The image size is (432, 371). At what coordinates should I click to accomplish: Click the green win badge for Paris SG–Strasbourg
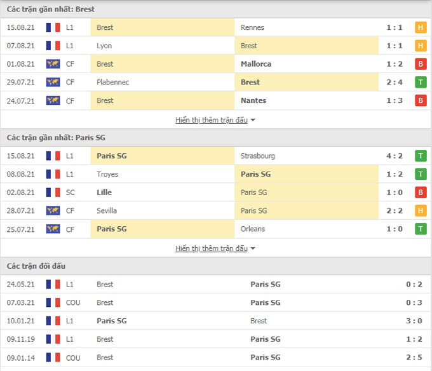pos(421,156)
